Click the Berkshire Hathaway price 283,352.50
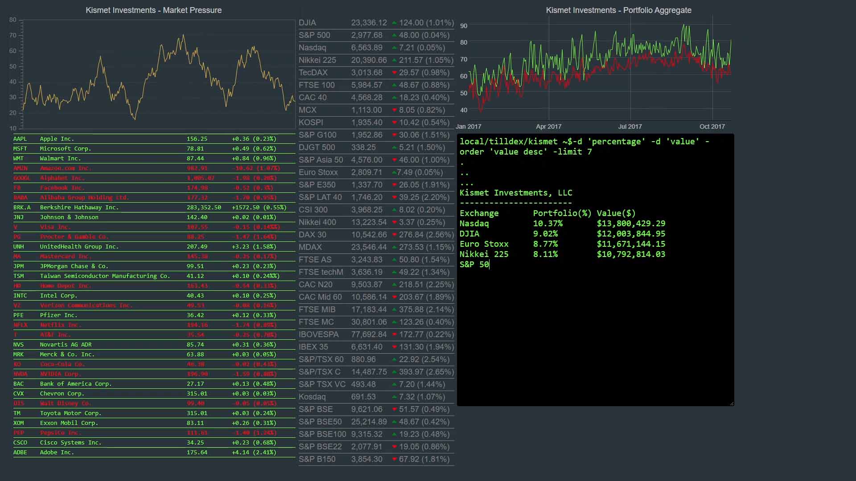Image resolution: width=856 pixels, height=481 pixels. pos(204,208)
